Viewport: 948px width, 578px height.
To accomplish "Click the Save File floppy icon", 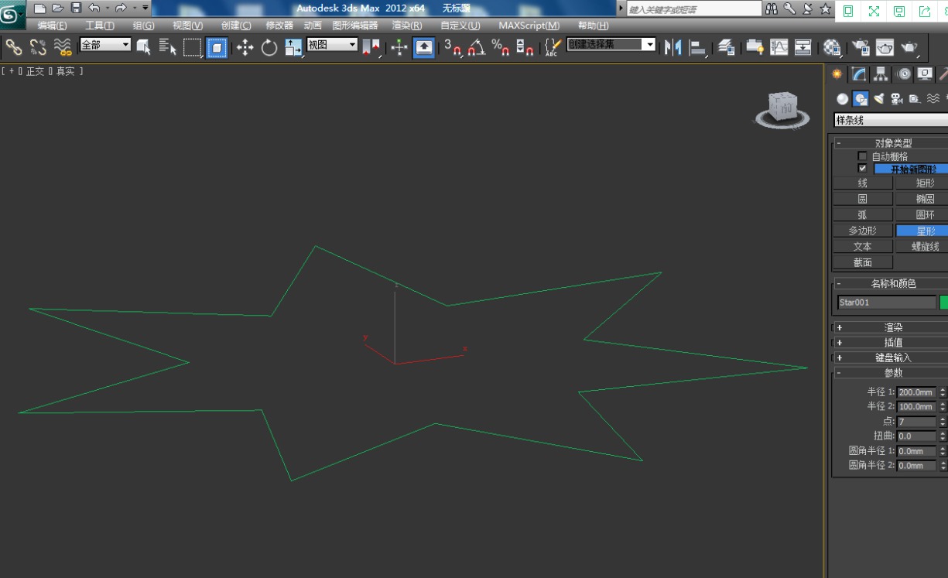I will [76, 8].
